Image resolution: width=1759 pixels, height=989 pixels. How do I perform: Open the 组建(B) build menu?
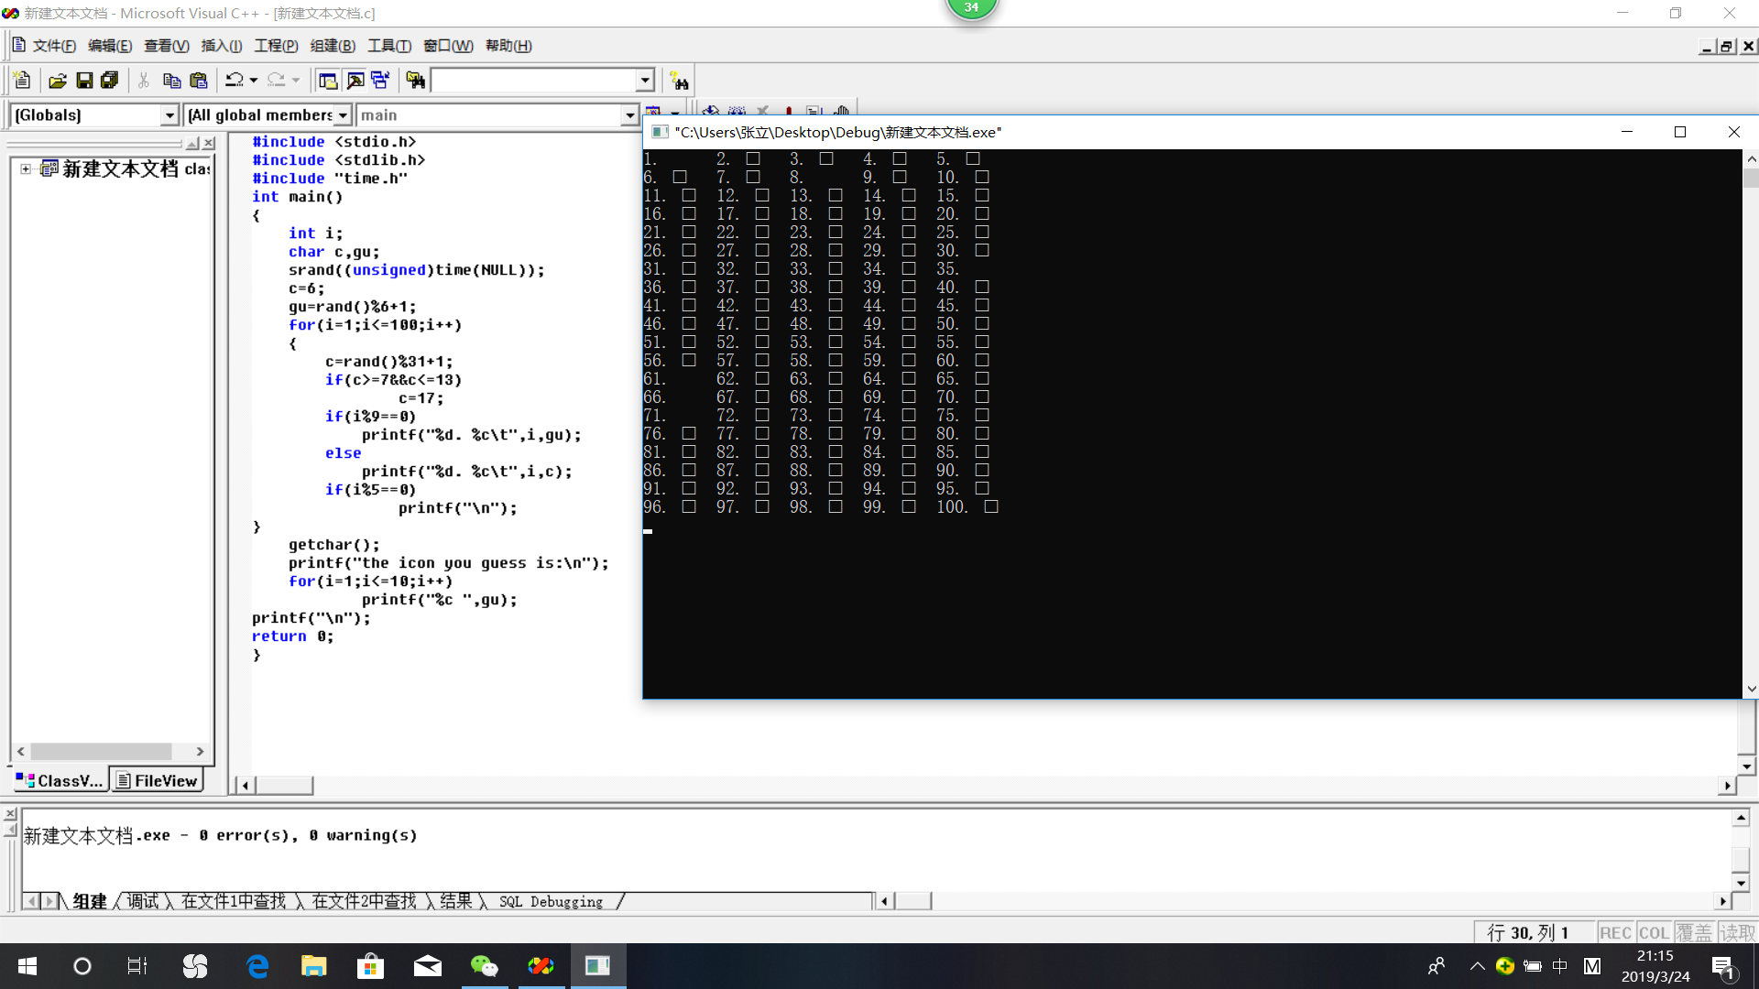click(333, 46)
